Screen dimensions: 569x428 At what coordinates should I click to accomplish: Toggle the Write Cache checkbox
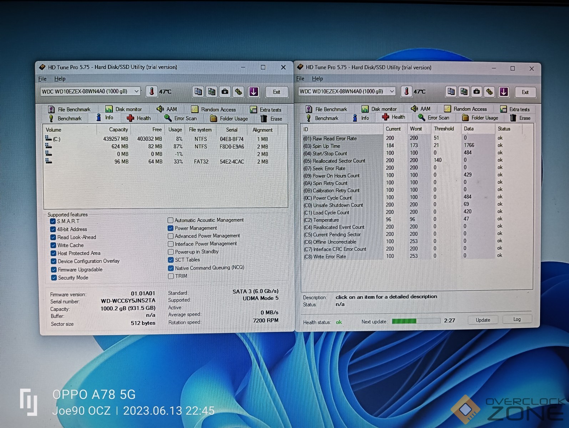click(x=53, y=245)
